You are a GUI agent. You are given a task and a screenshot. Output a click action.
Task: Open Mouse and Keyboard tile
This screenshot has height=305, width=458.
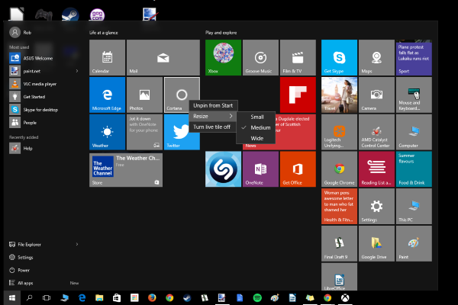(x=414, y=95)
